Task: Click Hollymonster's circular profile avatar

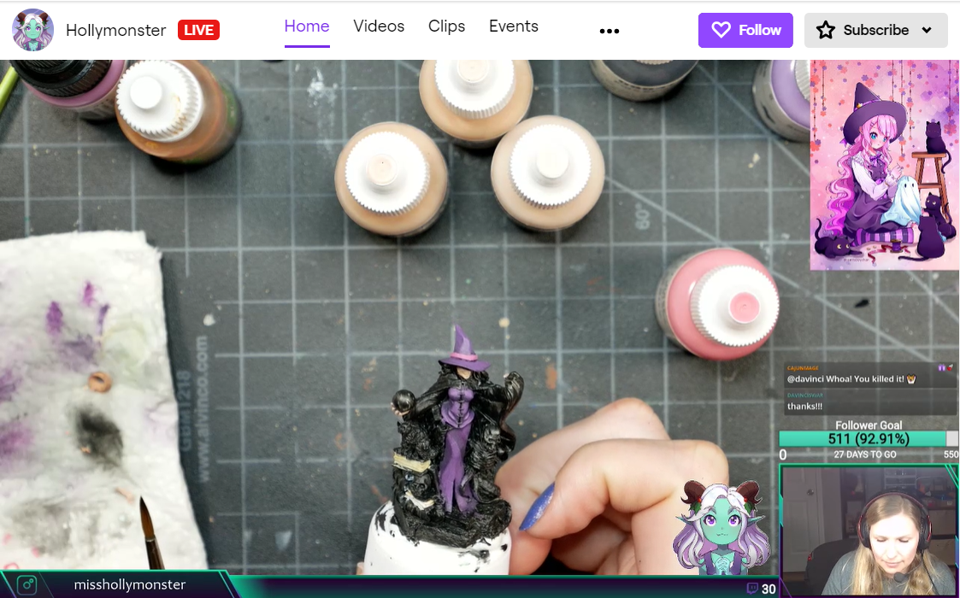Action: (32, 29)
